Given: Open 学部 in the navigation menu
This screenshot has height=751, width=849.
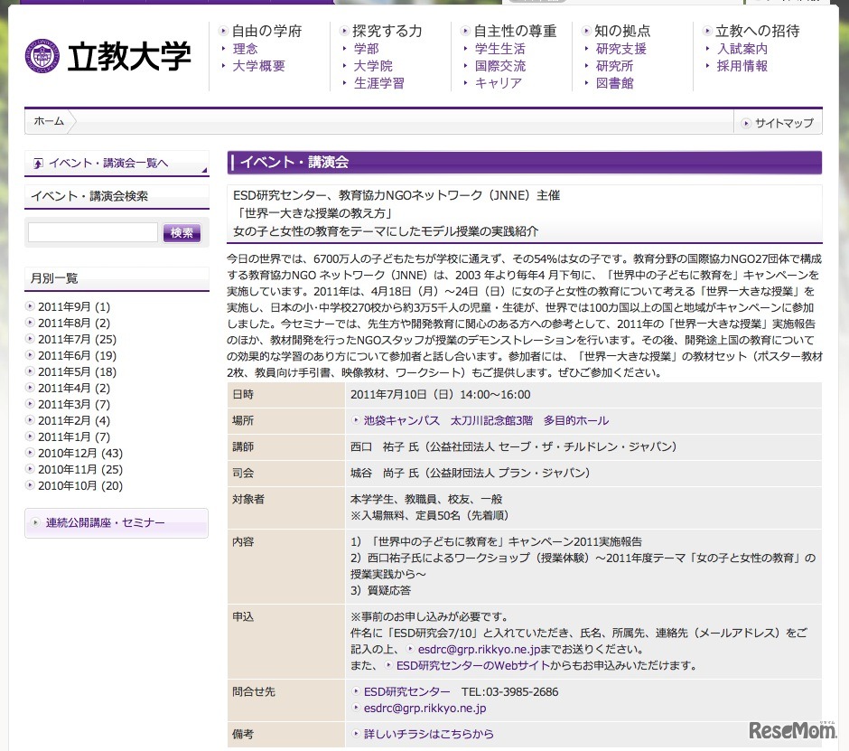Looking at the screenshot, I should pyautogui.click(x=366, y=48).
